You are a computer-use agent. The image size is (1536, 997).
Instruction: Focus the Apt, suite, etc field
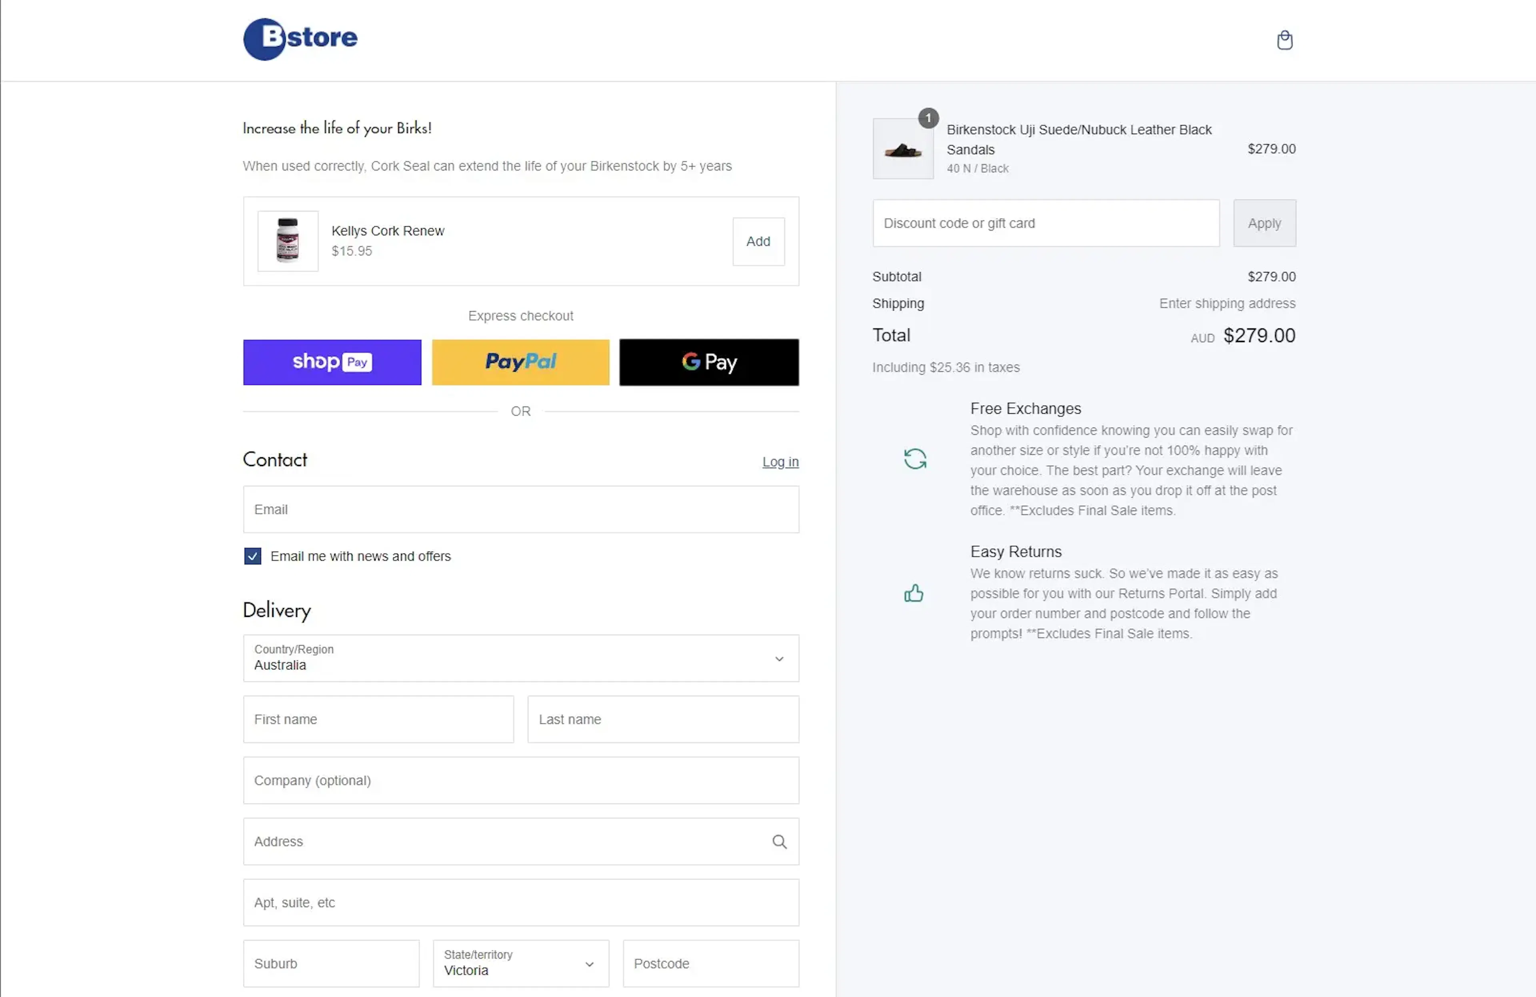tap(521, 903)
